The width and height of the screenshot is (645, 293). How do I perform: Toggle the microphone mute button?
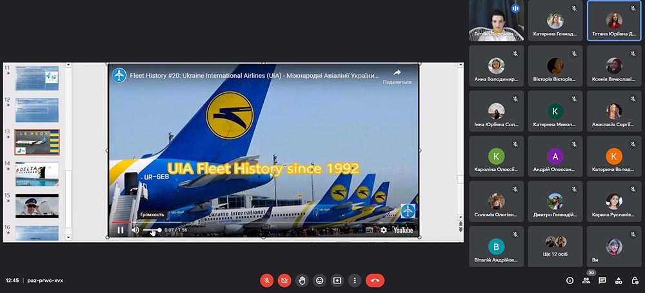(x=266, y=281)
